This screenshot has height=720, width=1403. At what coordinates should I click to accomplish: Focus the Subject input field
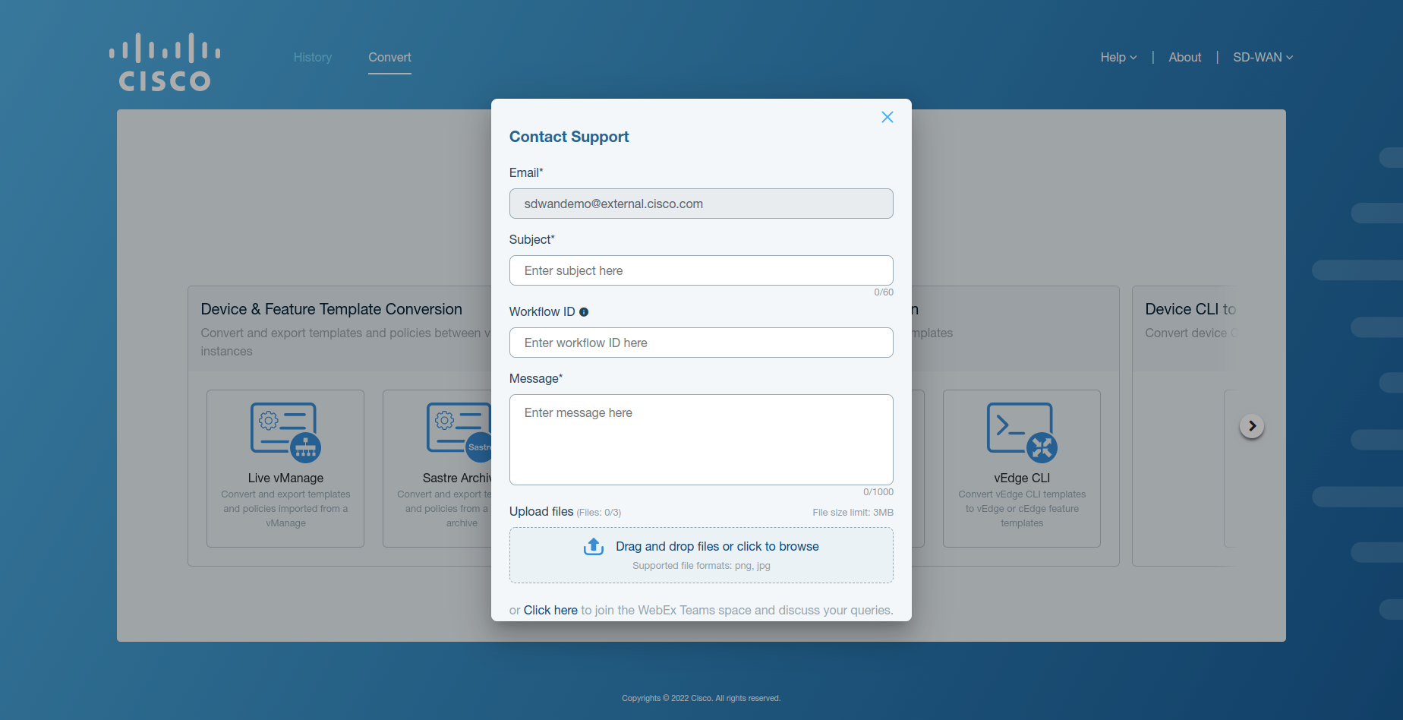coord(701,270)
